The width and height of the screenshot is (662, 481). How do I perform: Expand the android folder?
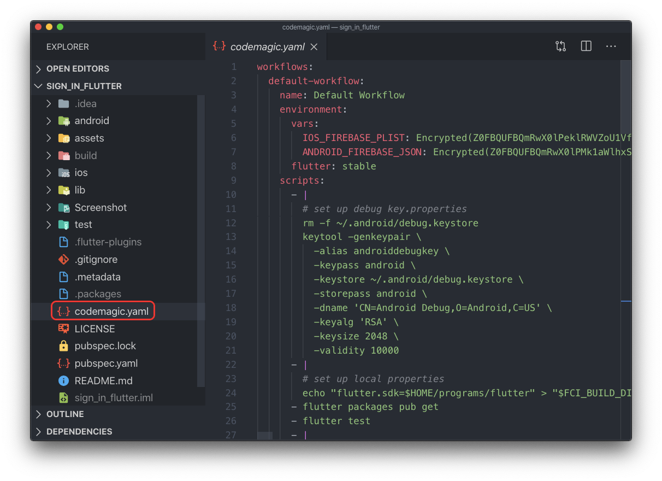tap(48, 120)
